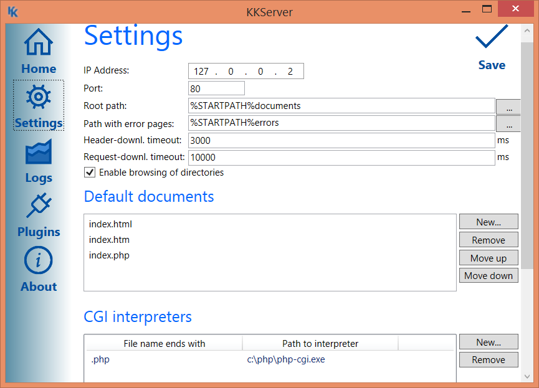Go to Plugins label in sidebar
Viewport: 539px width, 388px height.
(39, 232)
